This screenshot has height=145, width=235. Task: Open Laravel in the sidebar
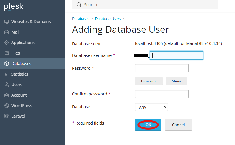tap(32, 116)
